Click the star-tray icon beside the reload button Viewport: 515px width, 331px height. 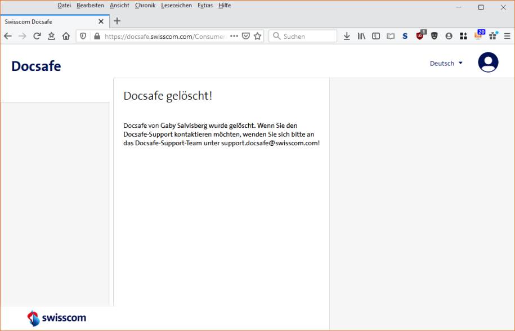51,36
